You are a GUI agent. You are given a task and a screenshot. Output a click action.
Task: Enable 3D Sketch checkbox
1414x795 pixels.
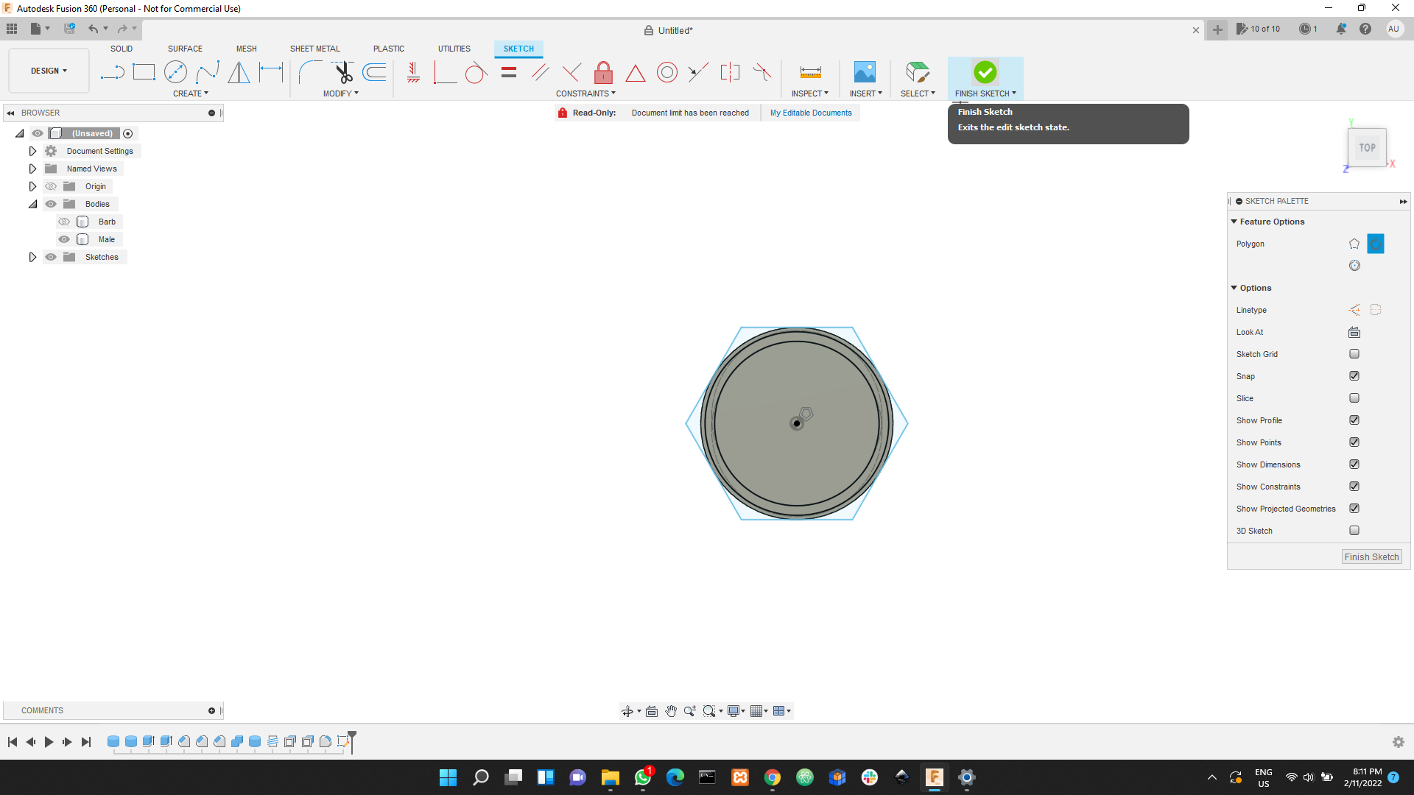click(x=1355, y=530)
